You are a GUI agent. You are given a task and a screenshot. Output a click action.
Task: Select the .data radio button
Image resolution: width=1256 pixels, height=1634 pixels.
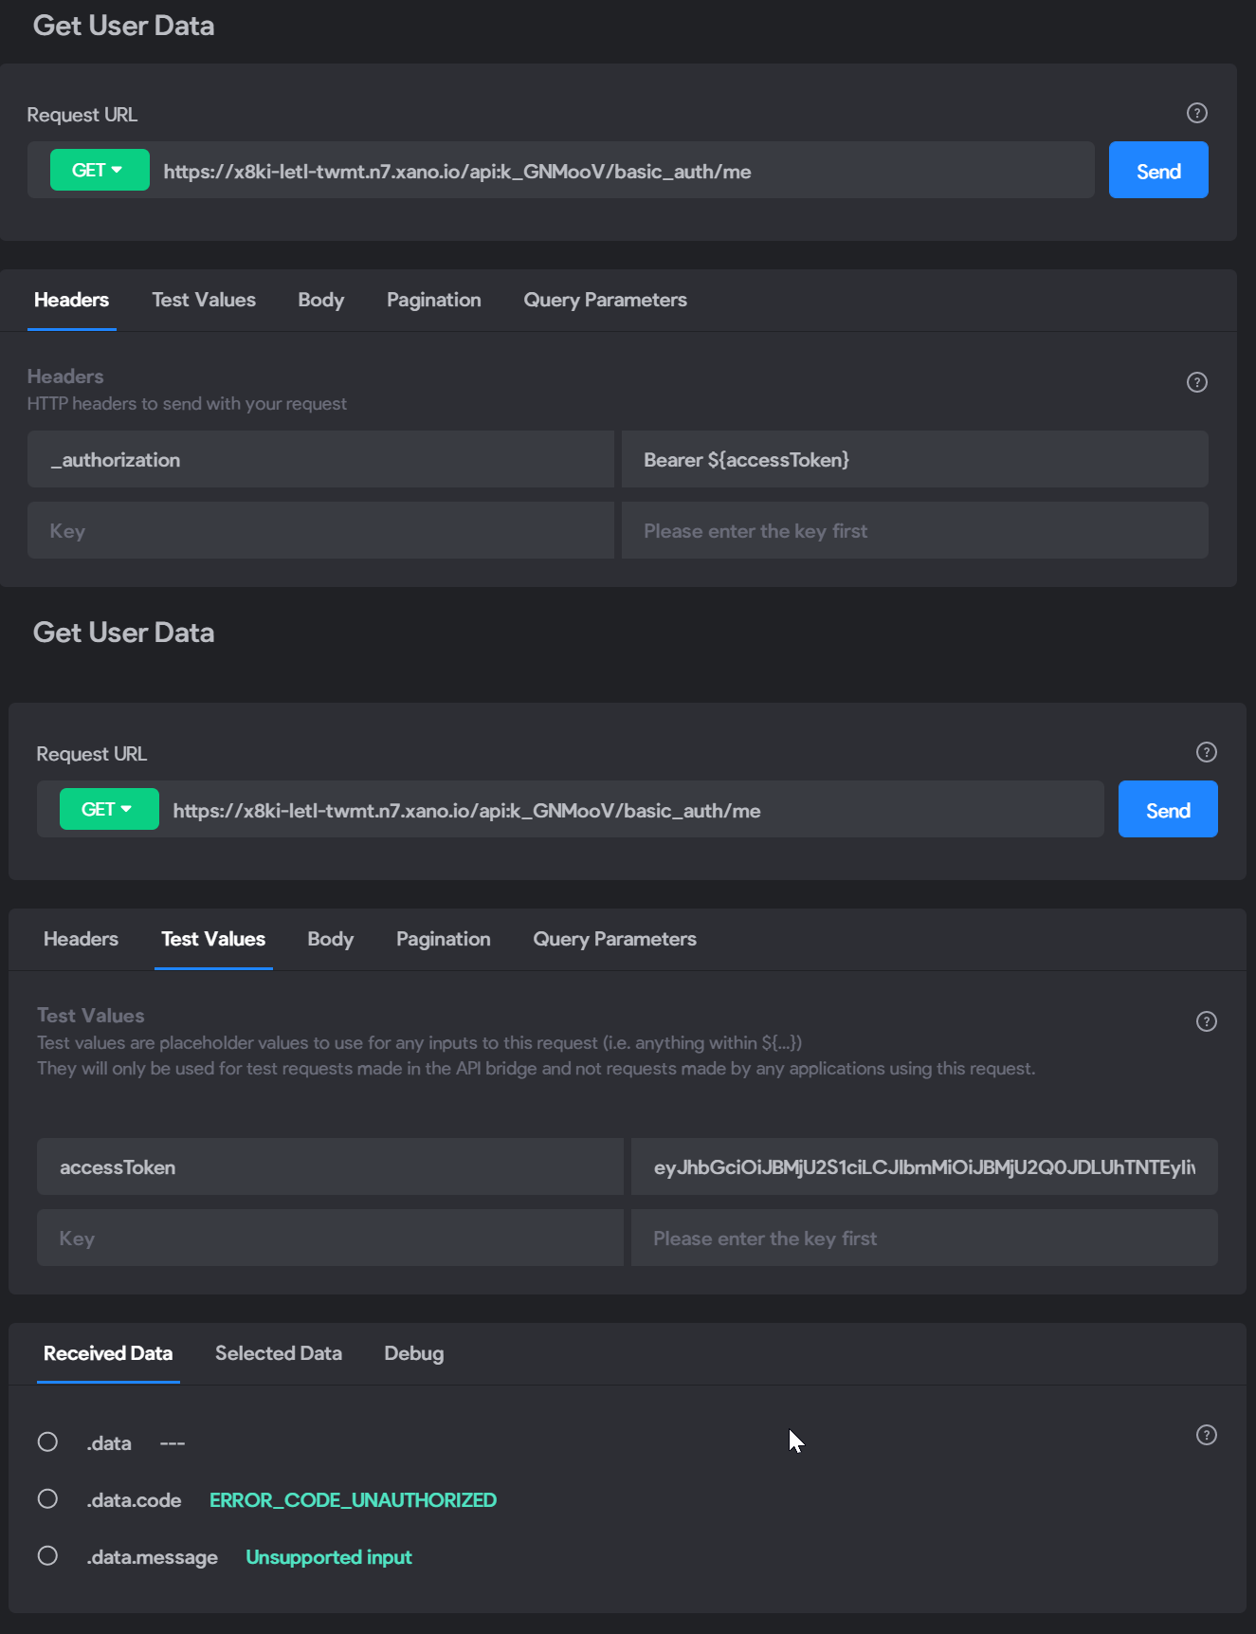pyautogui.click(x=47, y=1442)
